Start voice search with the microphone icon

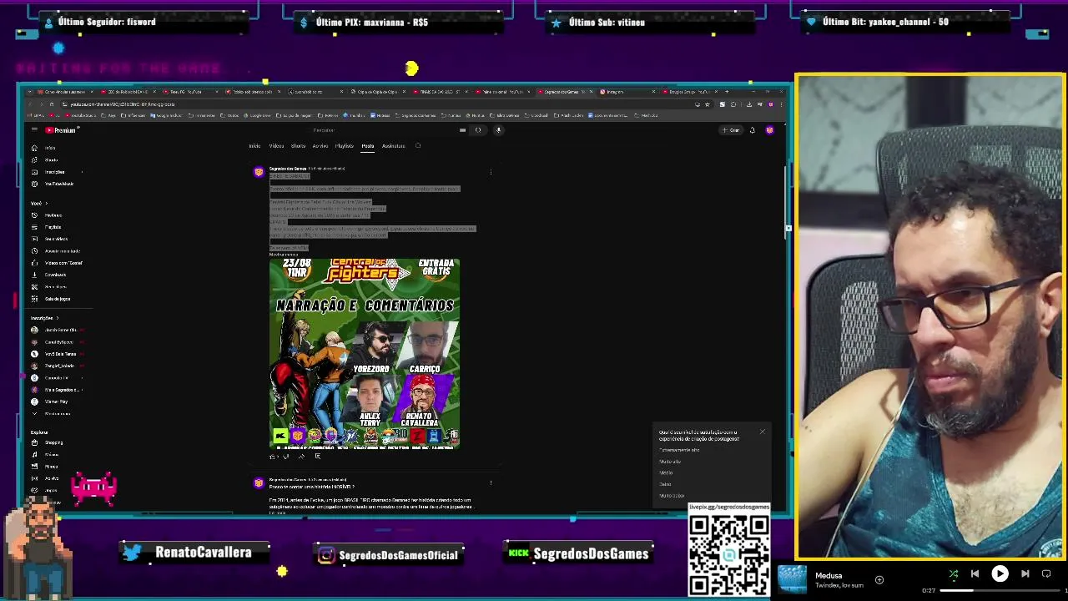point(498,130)
